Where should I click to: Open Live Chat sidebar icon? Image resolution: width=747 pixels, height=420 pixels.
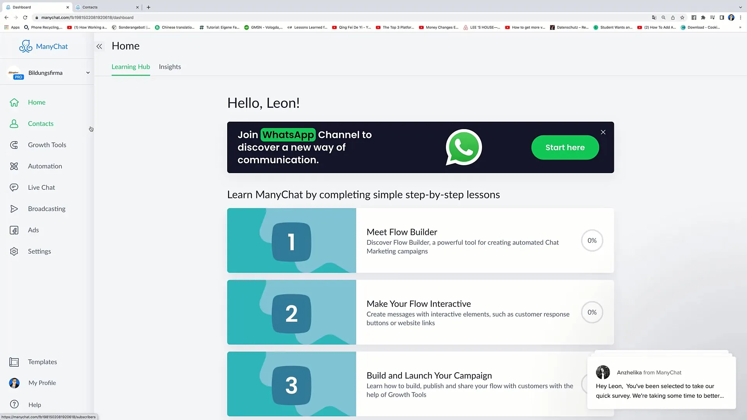(x=14, y=187)
